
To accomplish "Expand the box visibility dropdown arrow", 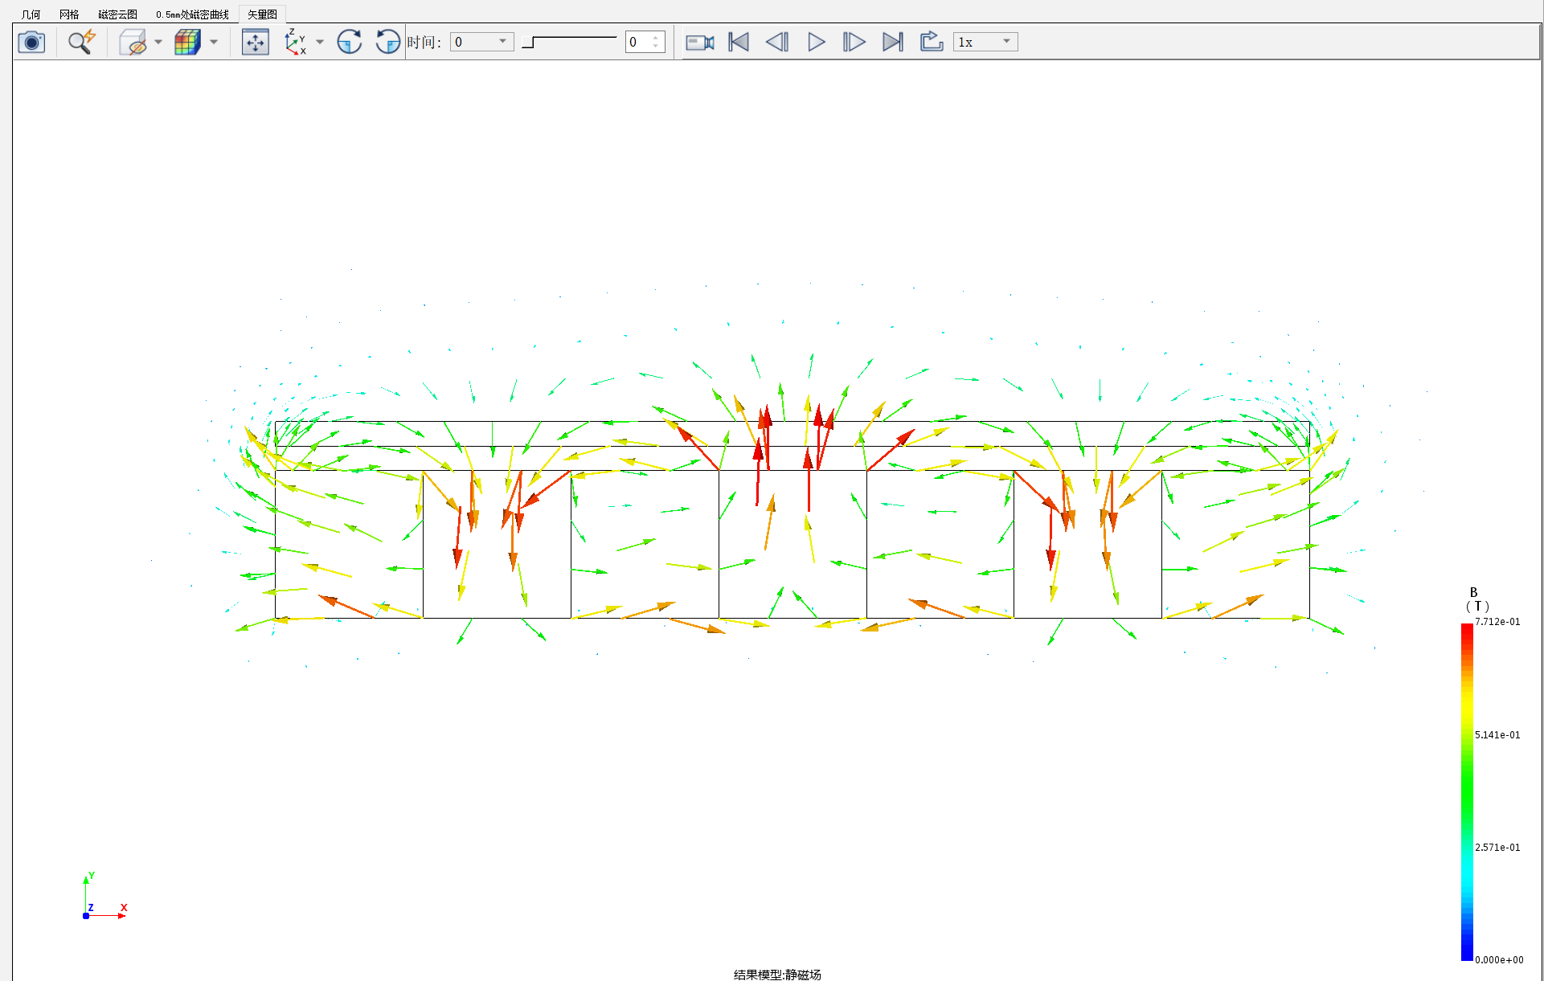I will coord(158,42).
